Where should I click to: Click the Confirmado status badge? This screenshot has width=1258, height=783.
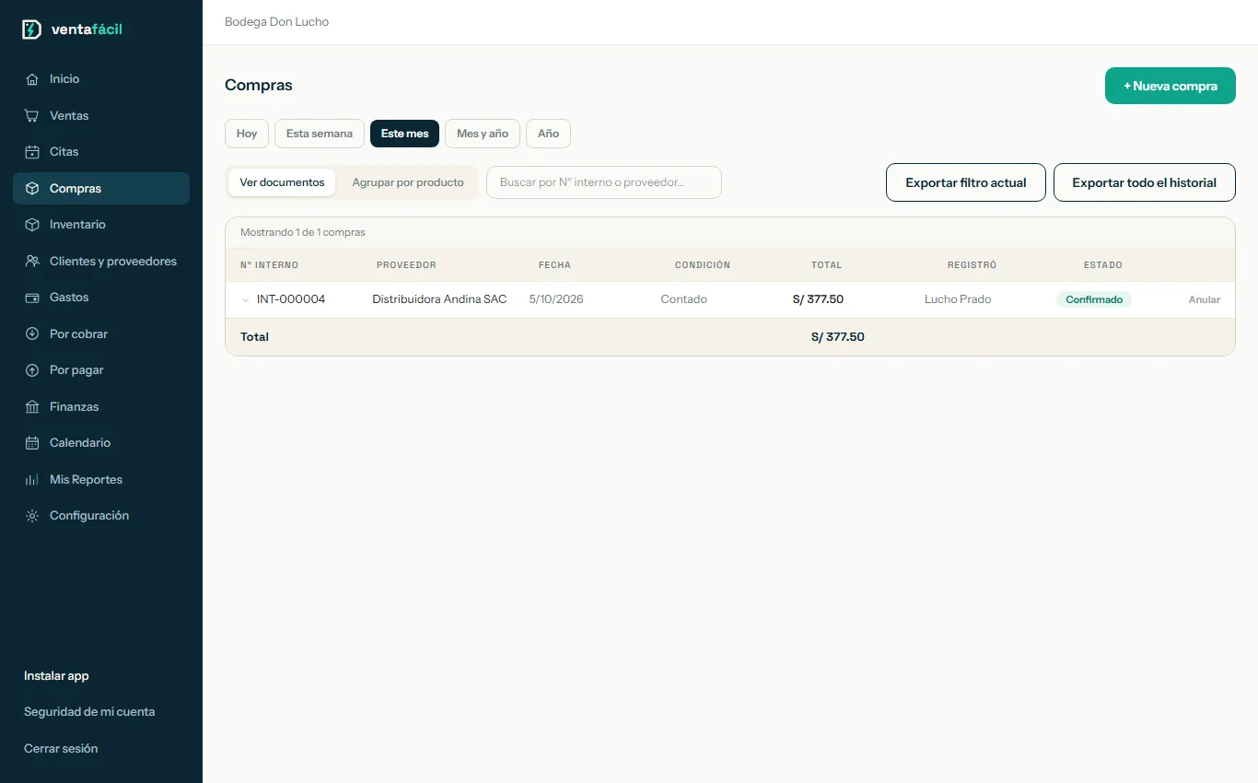[1094, 299]
